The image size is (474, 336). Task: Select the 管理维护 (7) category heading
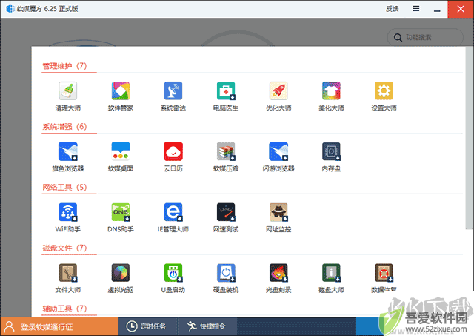(x=64, y=66)
